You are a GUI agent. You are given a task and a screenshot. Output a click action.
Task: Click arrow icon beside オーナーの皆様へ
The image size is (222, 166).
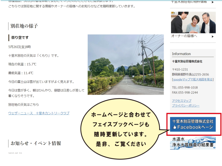coord(212,36)
